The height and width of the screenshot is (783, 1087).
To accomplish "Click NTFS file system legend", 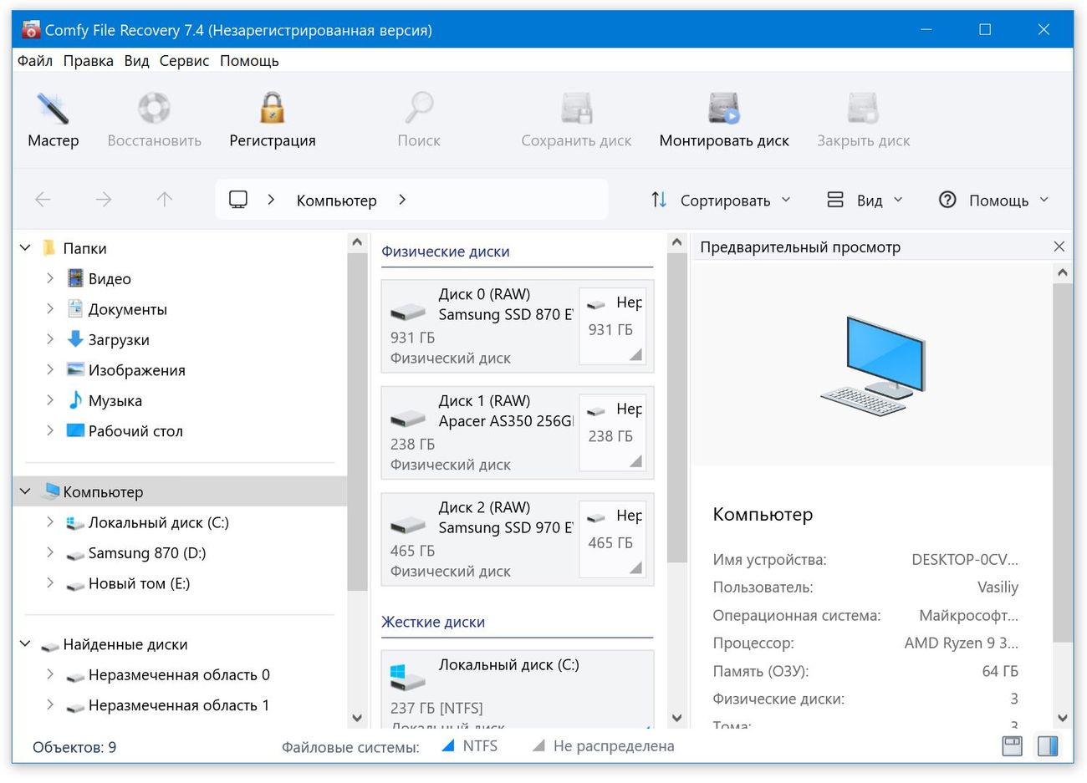I will click(469, 745).
